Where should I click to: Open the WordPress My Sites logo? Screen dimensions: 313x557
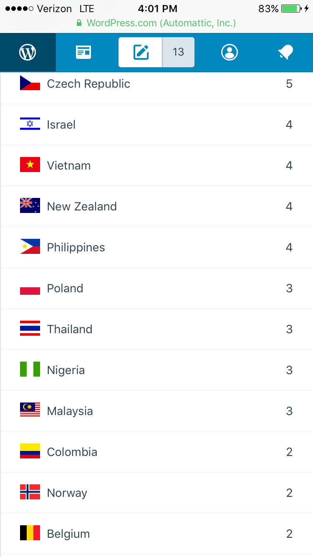click(28, 52)
